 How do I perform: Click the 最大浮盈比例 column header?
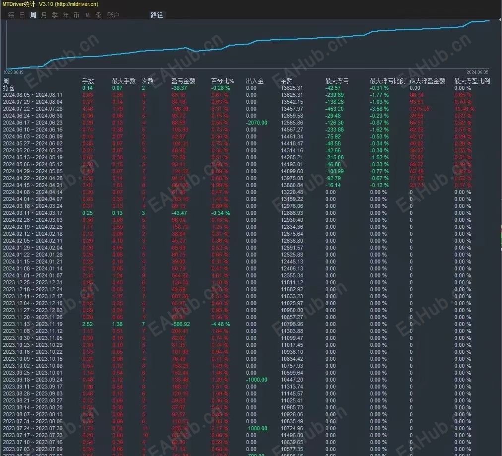coord(472,81)
